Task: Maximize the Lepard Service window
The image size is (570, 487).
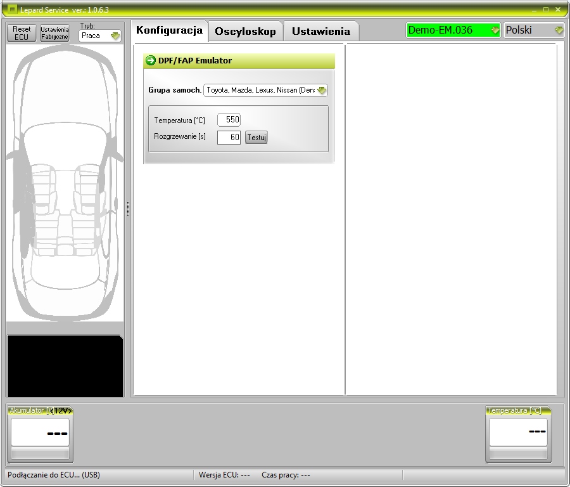Action: click(546, 10)
